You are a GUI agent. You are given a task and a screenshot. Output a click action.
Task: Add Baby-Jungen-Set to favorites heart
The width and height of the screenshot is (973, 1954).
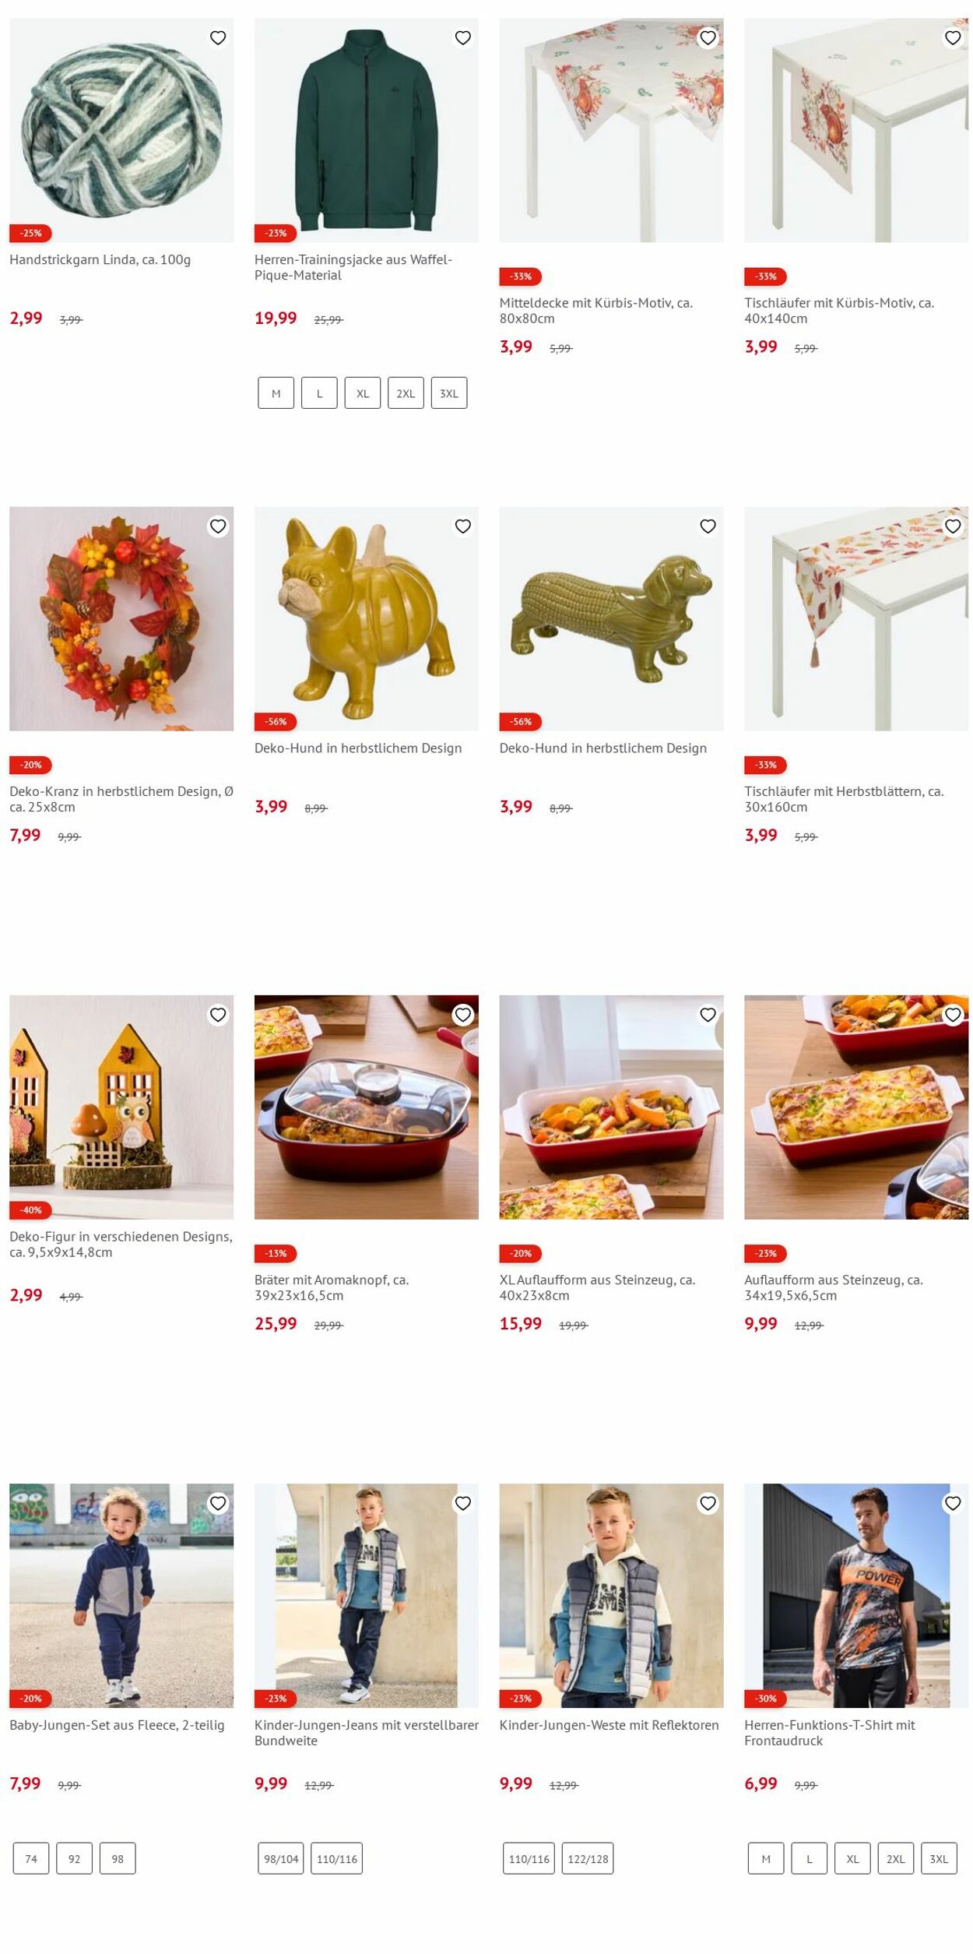click(x=218, y=1503)
